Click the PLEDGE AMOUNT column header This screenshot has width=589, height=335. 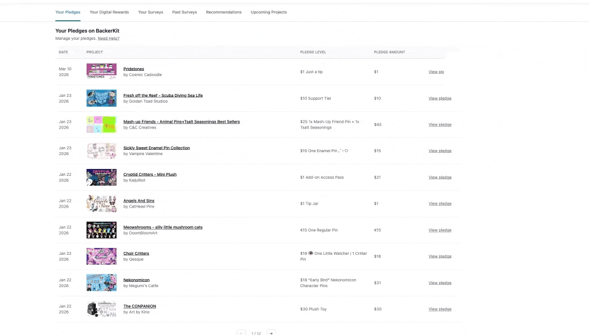click(x=389, y=52)
